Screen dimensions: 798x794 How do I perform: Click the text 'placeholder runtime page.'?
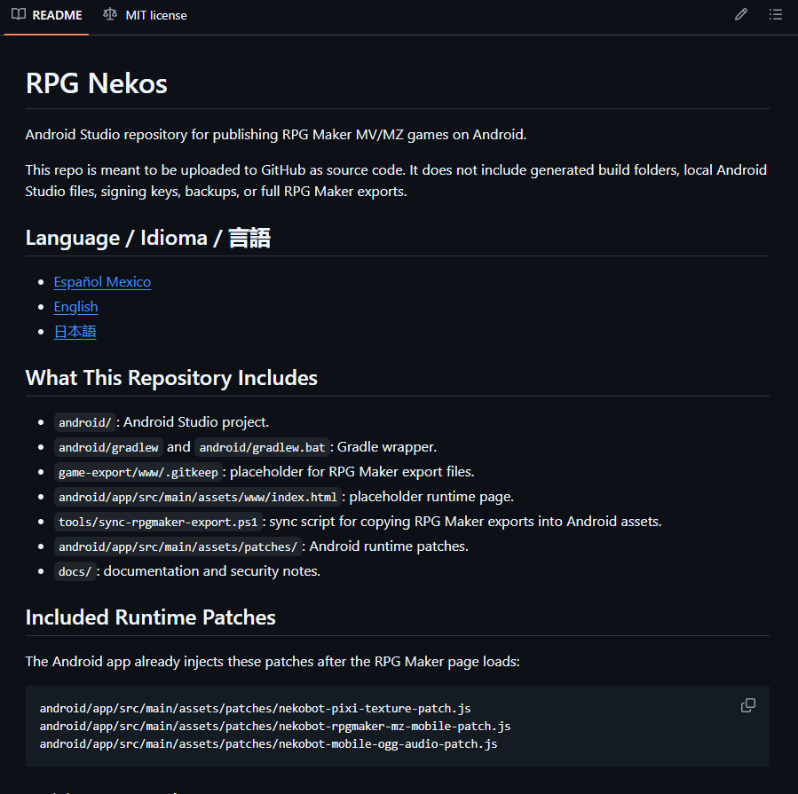coord(431,497)
